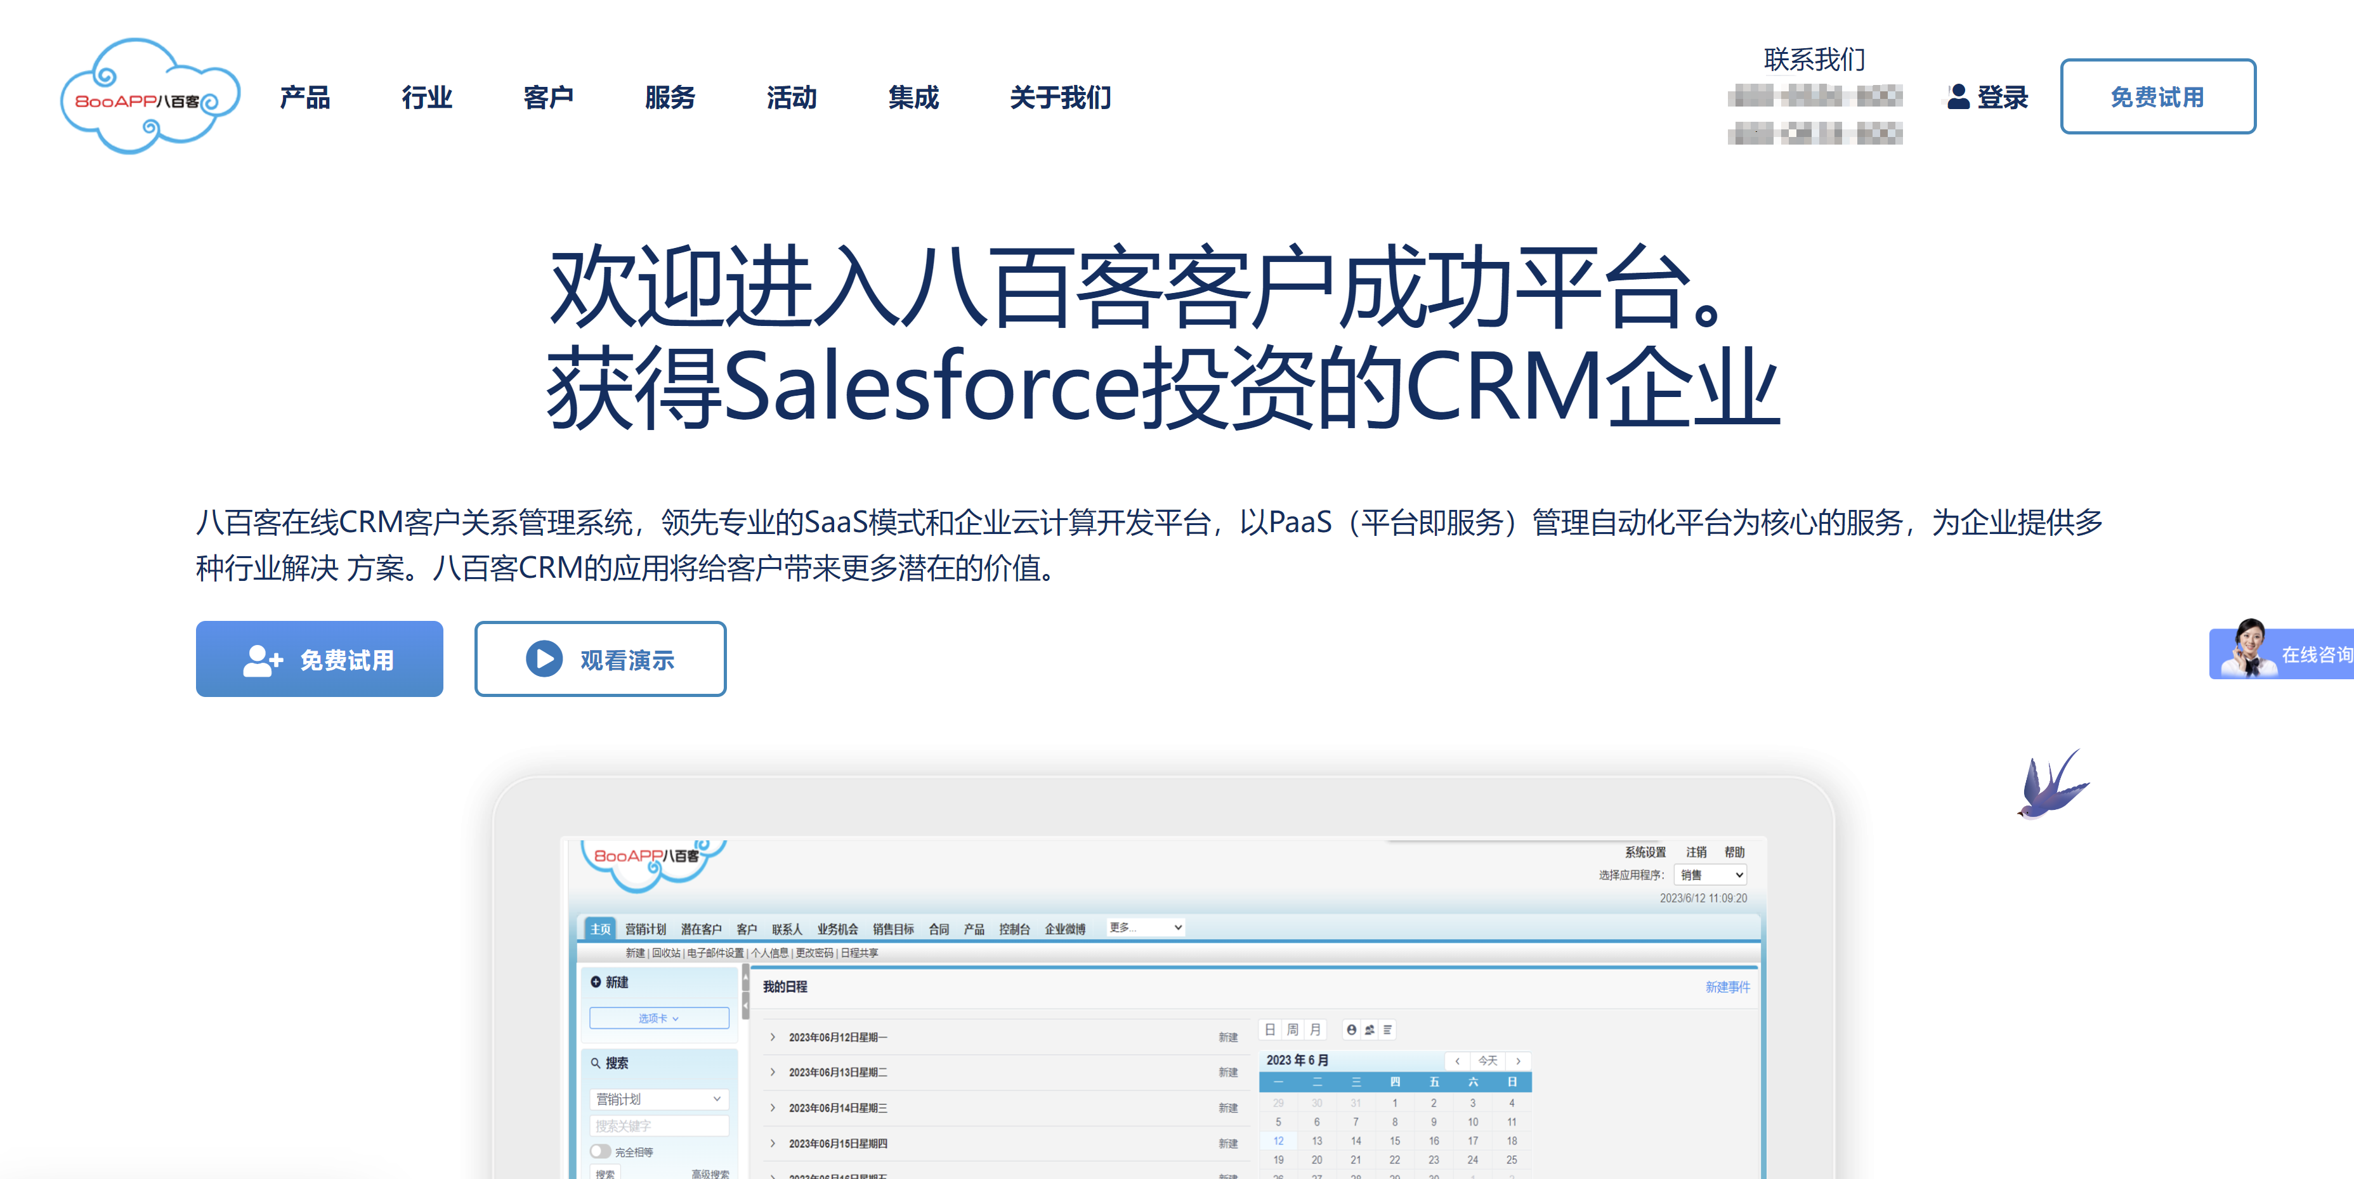Click the 帮助 link in the demo
Screen dimensions: 2354x1179
pos(1734,852)
